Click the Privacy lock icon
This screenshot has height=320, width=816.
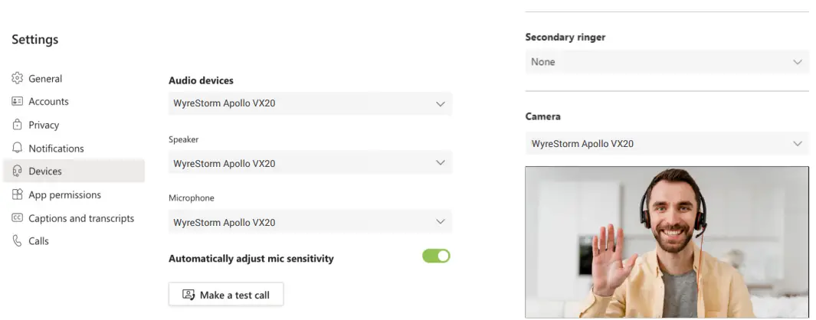coord(17,125)
